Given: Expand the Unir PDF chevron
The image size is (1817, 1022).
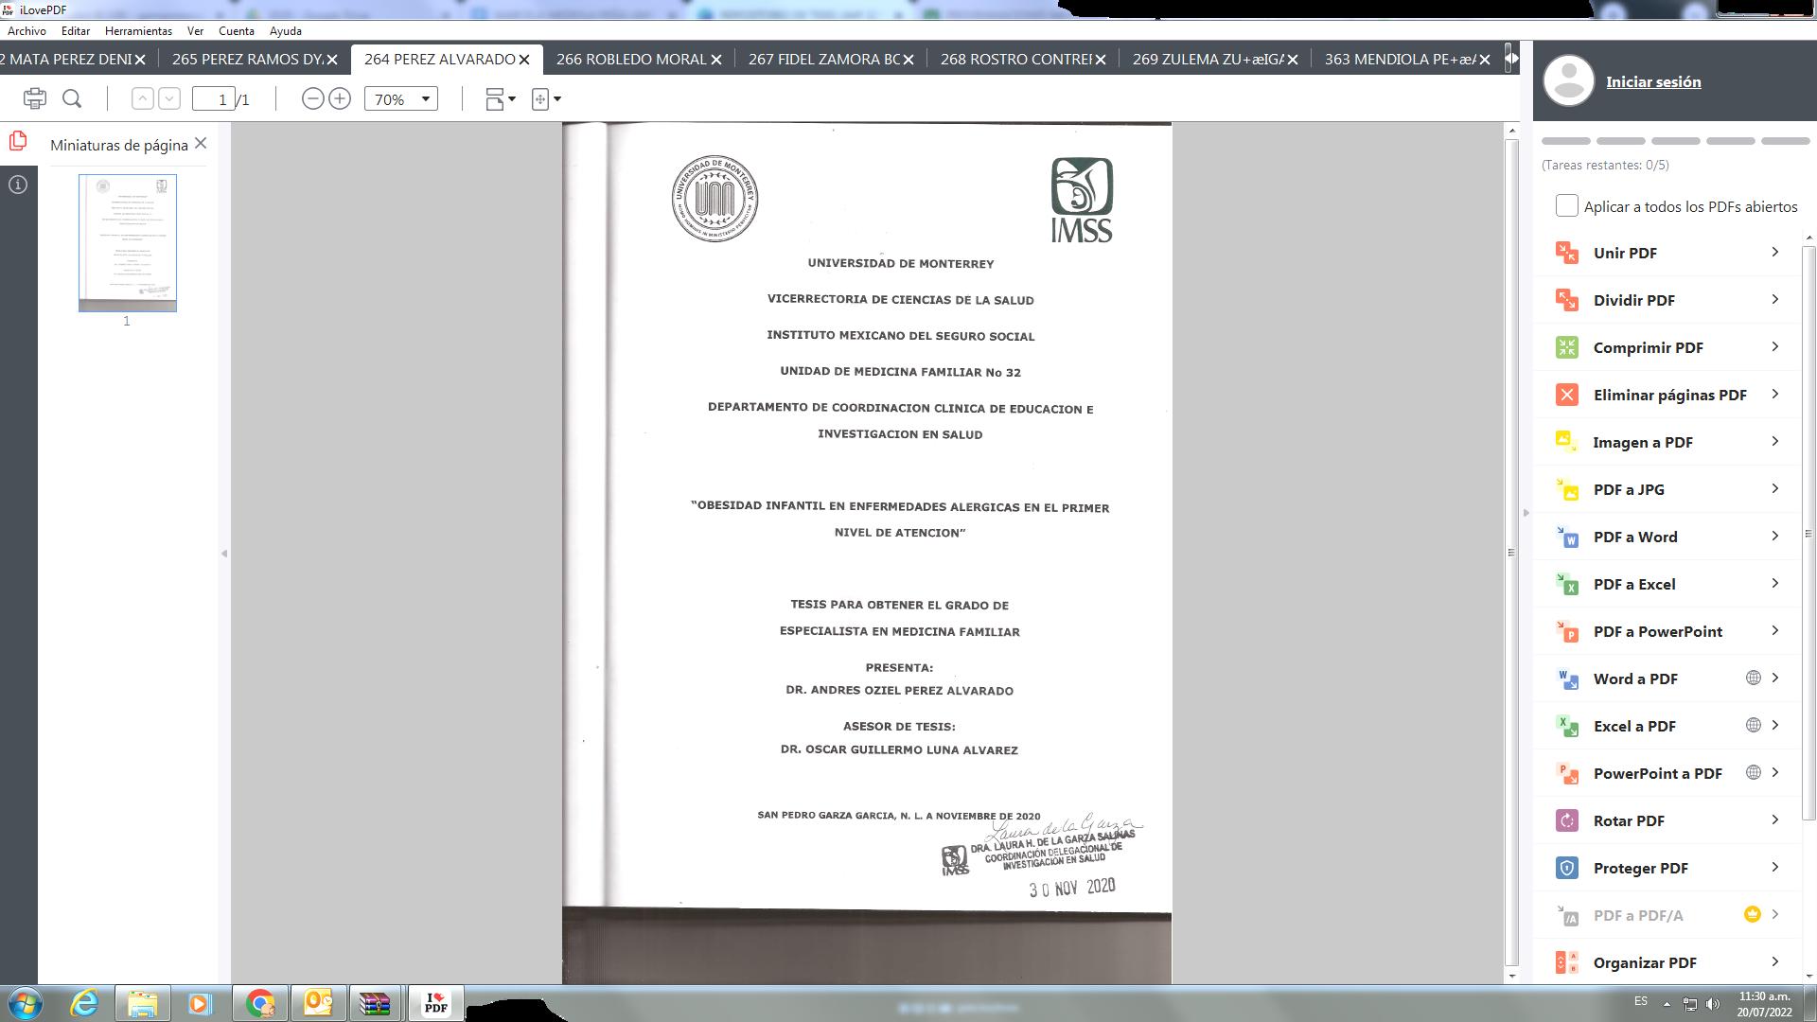Looking at the screenshot, I should pyautogui.click(x=1775, y=252).
